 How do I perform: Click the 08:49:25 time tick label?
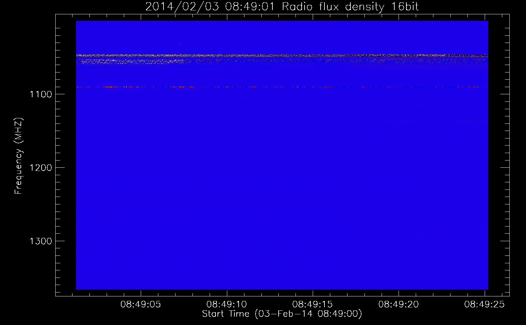pyautogui.click(x=484, y=305)
